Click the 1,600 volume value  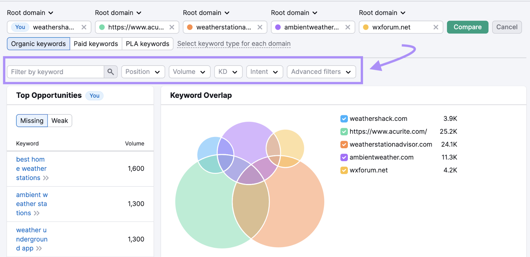click(136, 169)
